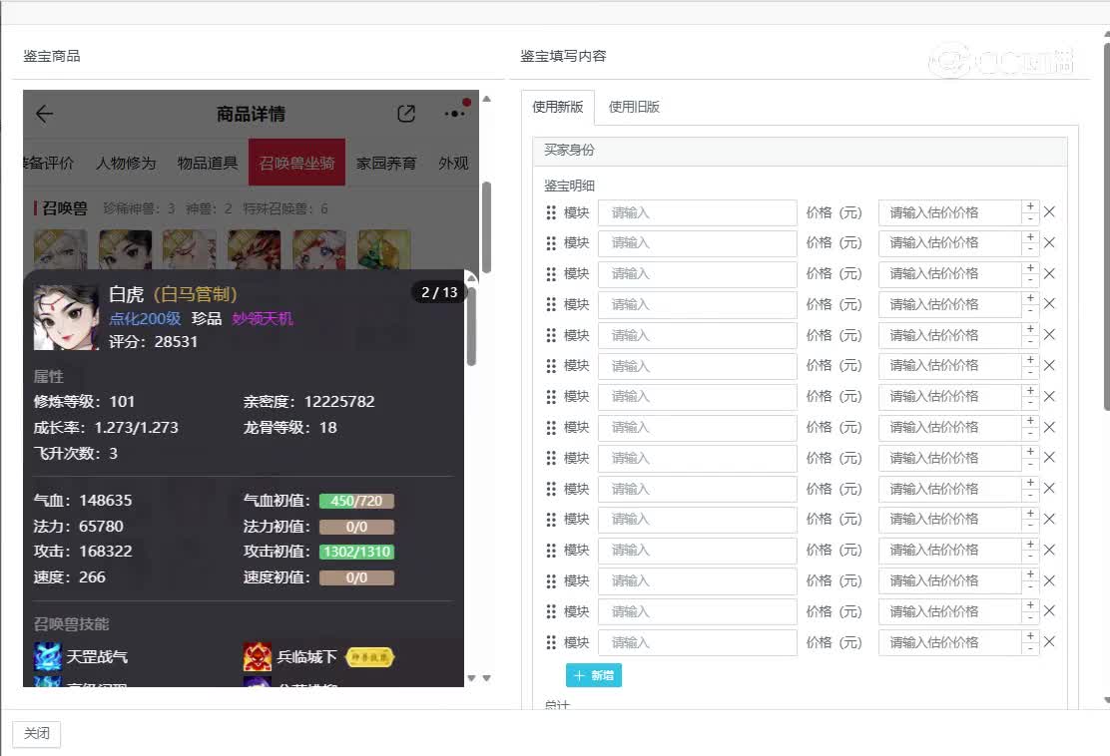Increase price with plus in last 模块 row
The width and height of the screenshot is (1110, 756).
1031,636
